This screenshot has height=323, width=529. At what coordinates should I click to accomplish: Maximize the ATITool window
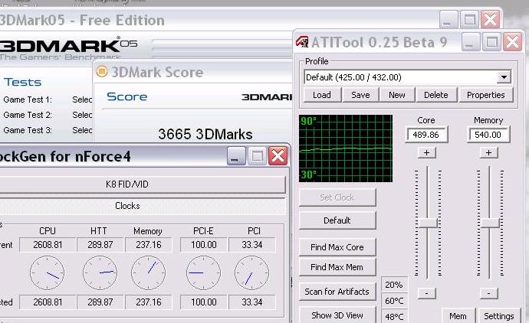491,42
